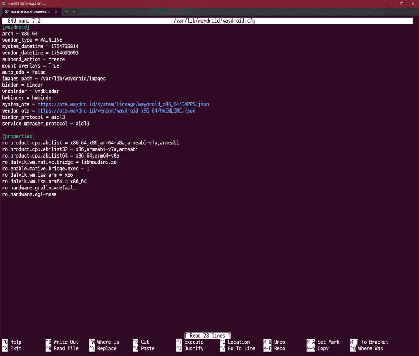This screenshot has width=419, height=356.
Task: Open the system_ota GAPPS.json URL
Action: tap(123, 104)
